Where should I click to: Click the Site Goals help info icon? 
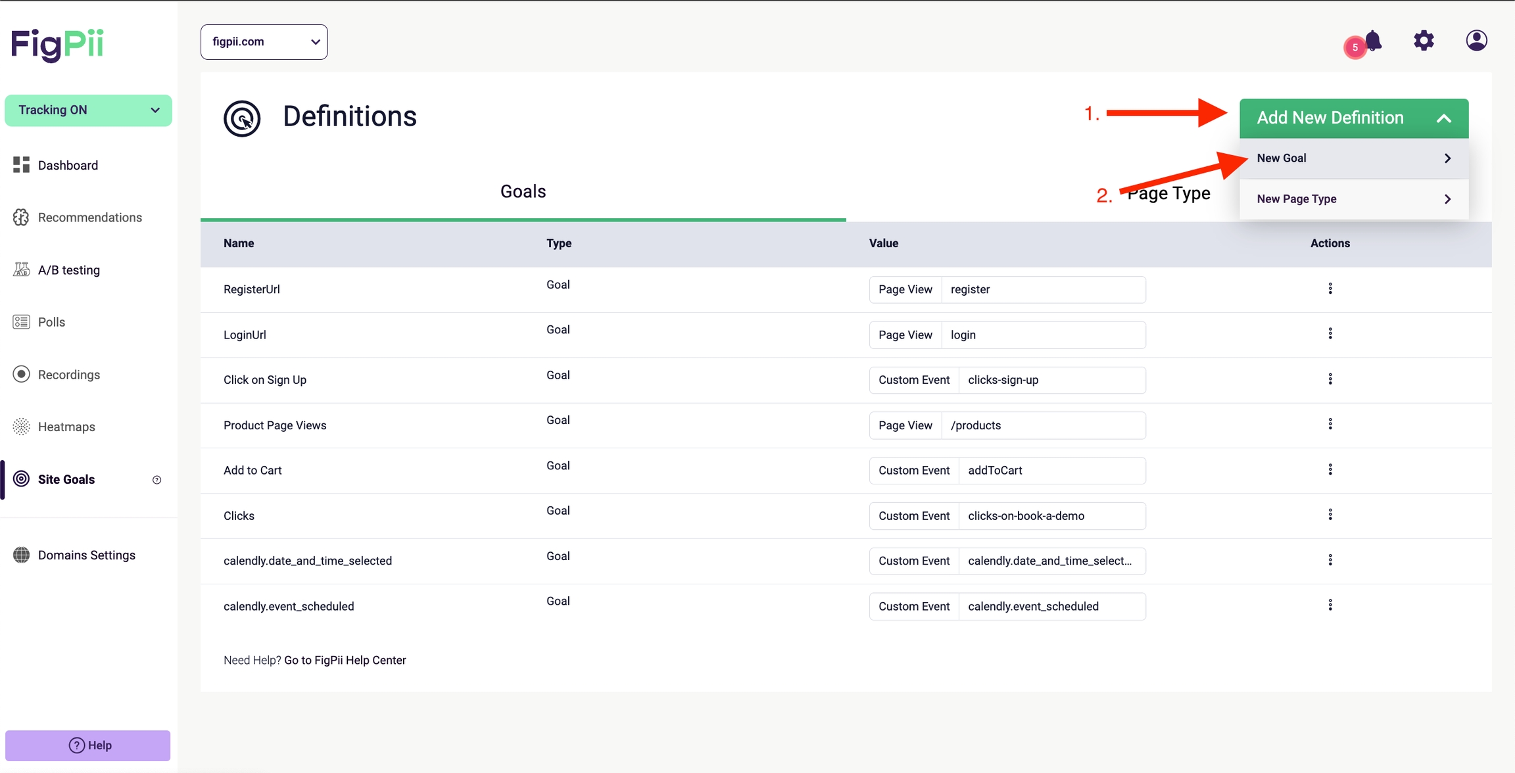coord(156,480)
